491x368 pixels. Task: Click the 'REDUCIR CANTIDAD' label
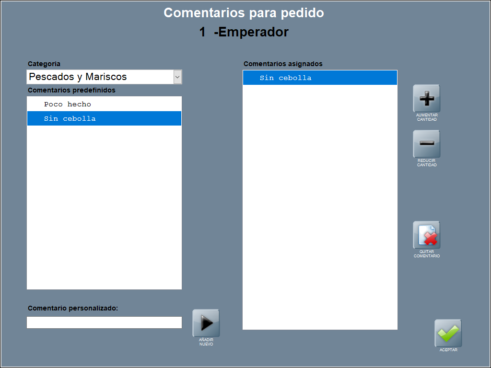coord(426,163)
